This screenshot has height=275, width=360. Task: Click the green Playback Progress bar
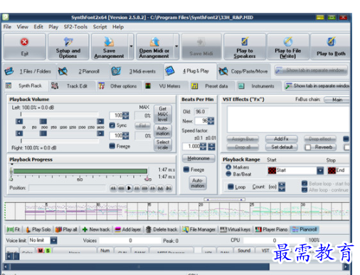coord(80,171)
